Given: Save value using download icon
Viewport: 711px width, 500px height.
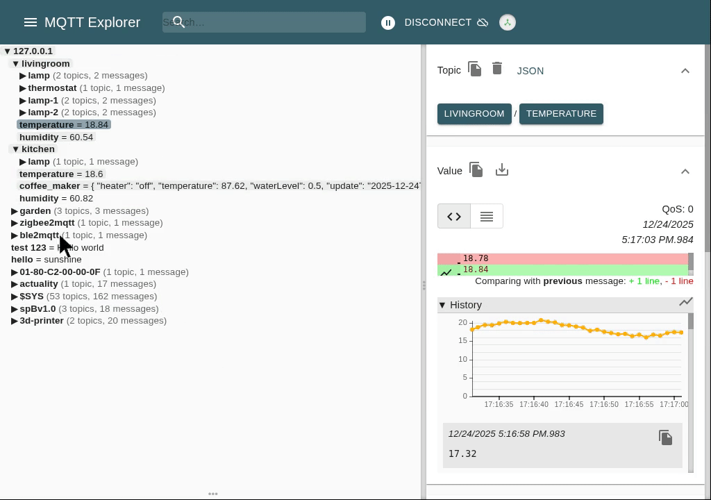Looking at the screenshot, I should (x=502, y=170).
